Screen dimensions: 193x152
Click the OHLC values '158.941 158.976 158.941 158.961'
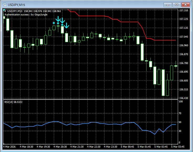pos(42,11)
